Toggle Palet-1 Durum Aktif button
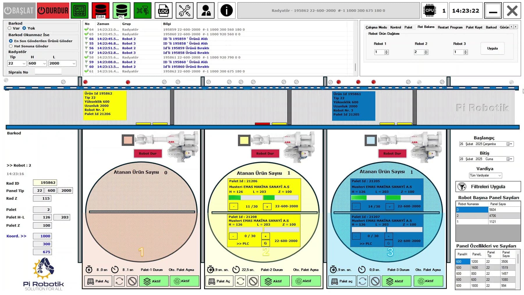524x295 pixels. point(154,281)
